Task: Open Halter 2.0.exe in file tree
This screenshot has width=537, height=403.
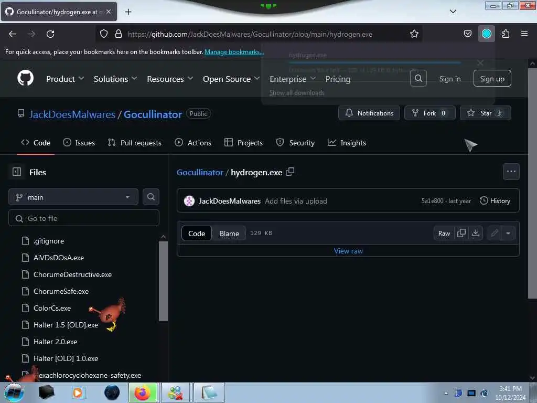Action: 55,342
